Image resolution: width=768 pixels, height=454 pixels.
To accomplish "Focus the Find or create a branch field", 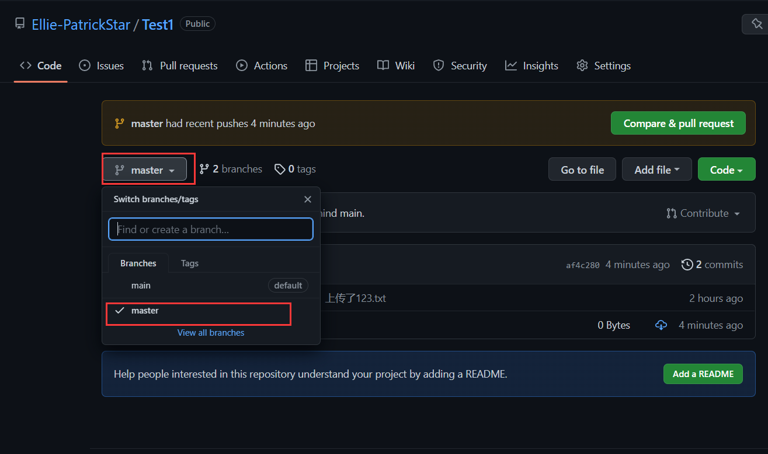I will 211,229.
